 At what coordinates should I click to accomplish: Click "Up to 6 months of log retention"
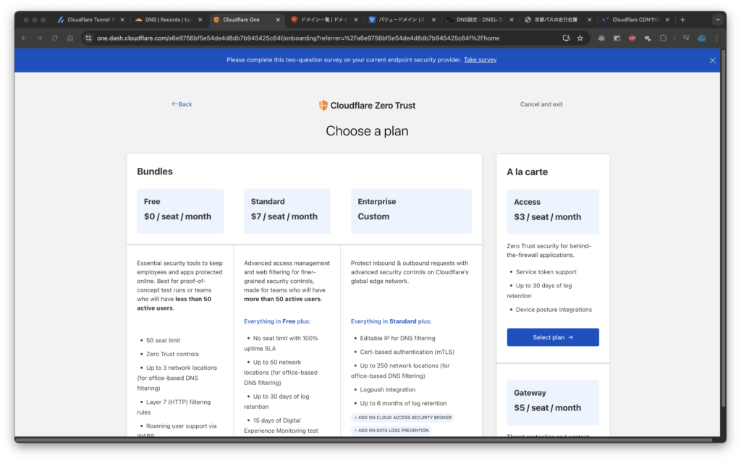click(x=403, y=403)
